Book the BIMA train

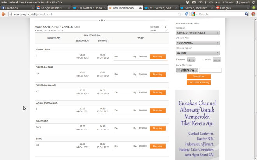[158, 146]
